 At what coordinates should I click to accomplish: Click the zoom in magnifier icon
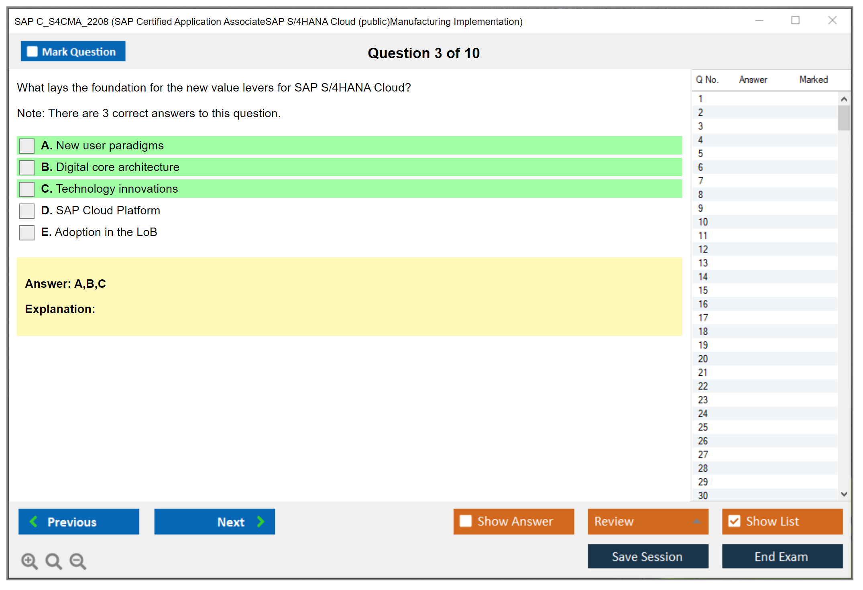click(29, 561)
